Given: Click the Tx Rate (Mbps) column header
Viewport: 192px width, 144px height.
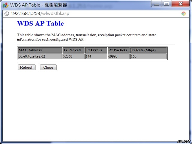Looking at the screenshot, I should pyautogui.click(x=148, y=50).
